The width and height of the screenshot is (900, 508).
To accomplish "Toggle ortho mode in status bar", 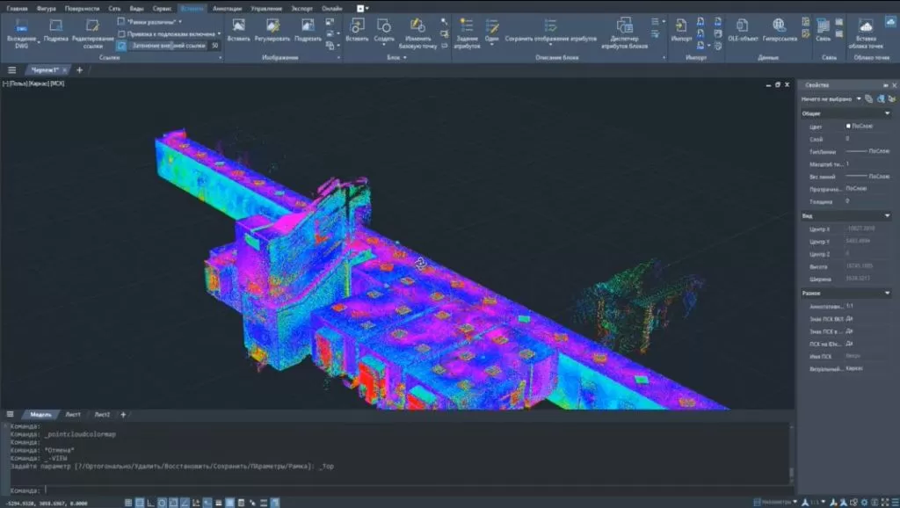I will (150, 503).
